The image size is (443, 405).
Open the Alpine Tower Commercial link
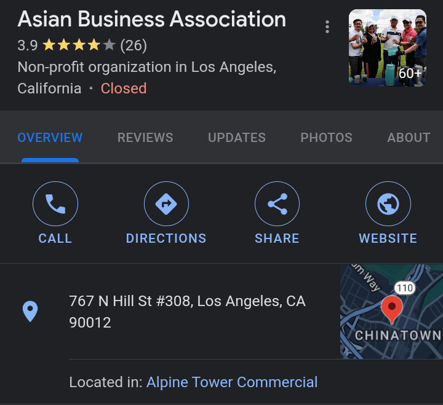(x=232, y=382)
